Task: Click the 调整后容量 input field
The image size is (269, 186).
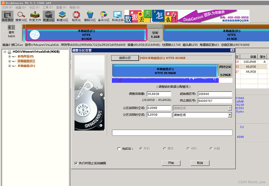Action: [159, 94]
